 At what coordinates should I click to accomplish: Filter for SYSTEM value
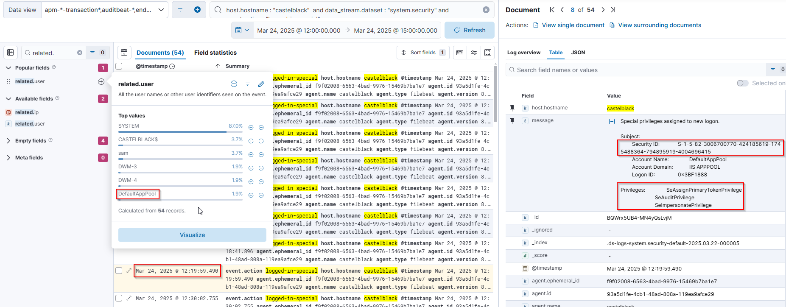[x=251, y=127]
